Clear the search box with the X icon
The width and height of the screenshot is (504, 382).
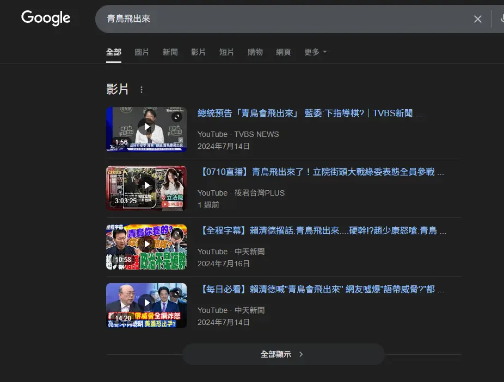pos(478,19)
